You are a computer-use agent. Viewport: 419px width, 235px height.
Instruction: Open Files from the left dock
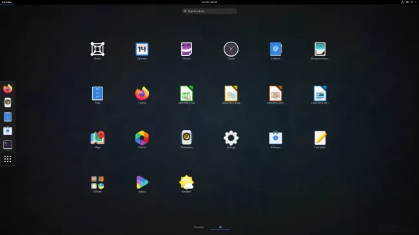coord(8,117)
